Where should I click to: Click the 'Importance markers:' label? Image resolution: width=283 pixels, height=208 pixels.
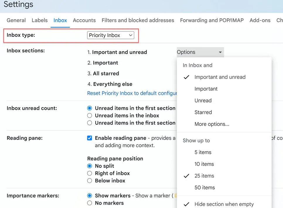pos(33,196)
